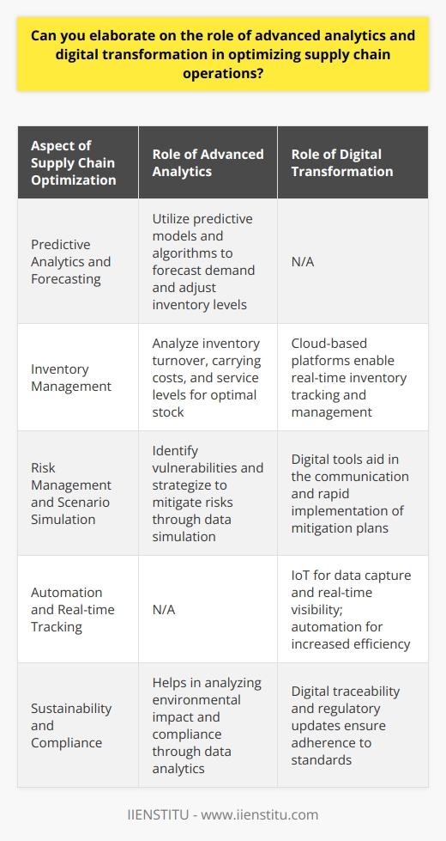Select the 'Role of Advanced Analytics' column header
The image size is (446, 841).
[208, 162]
